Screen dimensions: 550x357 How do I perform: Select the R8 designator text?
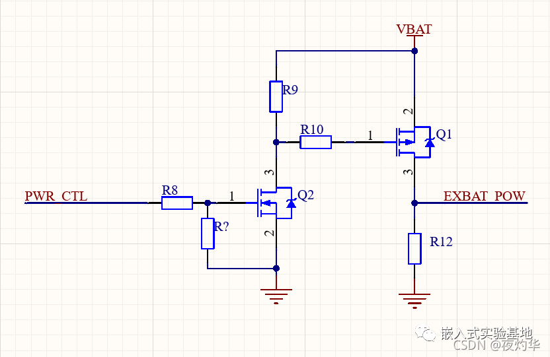pyautogui.click(x=170, y=191)
